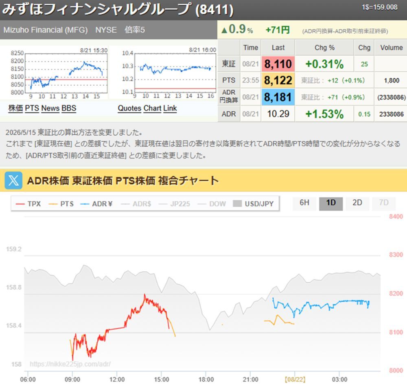This screenshot has width=407, height=385.
Task: Click the +1.53% ADR change value
Action: coord(324,114)
